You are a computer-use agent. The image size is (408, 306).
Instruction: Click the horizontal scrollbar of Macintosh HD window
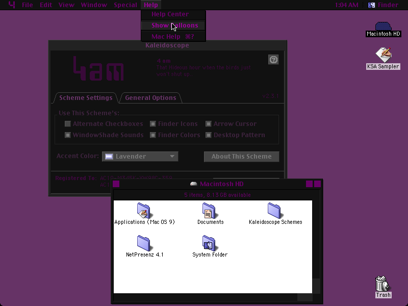pyautogui.click(x=213, y=297)
